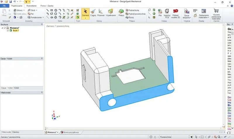Image resolution: width=234 pixels, height=139 pixels.
Task: Open the help question mark icon
Action: point(232,6)
